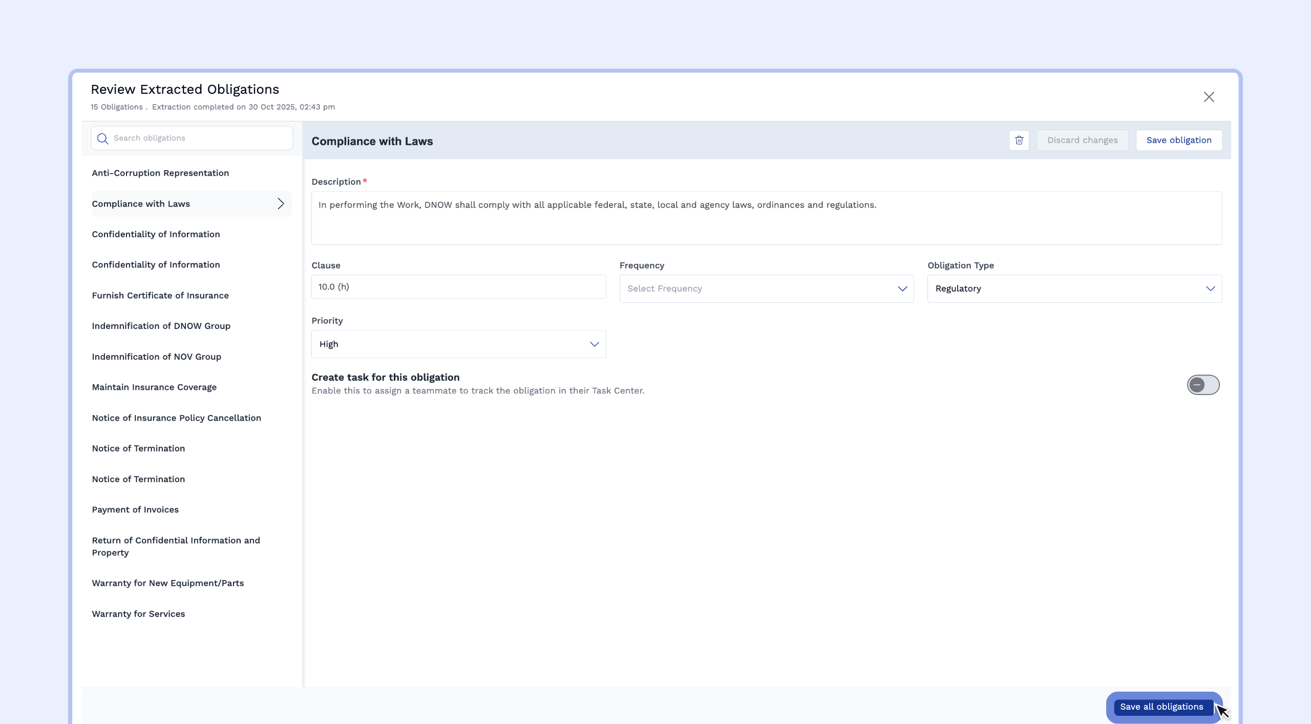
Task: Enable Create task for this obligation toggle
Action: [1203, 385]
